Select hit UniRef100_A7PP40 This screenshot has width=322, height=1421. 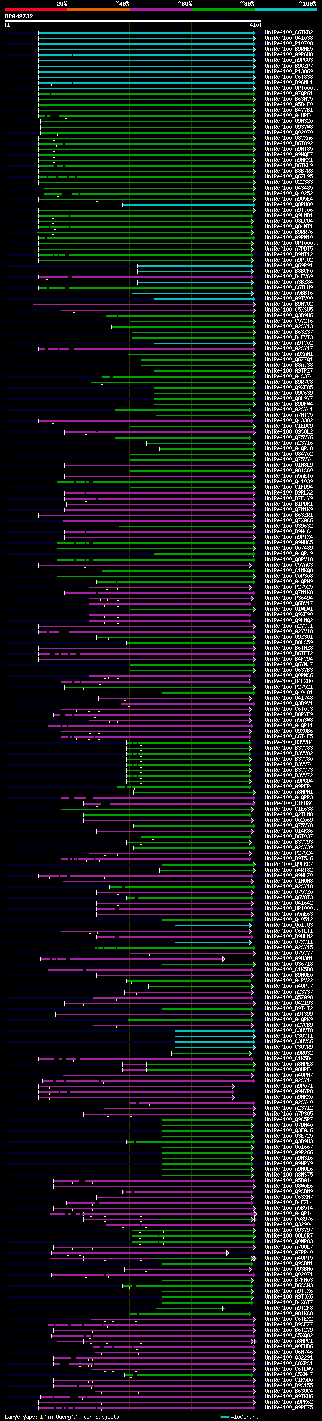[x=288, y=1252]
